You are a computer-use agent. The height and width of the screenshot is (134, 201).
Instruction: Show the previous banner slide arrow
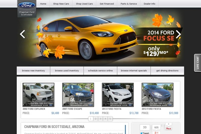[22, 34]
